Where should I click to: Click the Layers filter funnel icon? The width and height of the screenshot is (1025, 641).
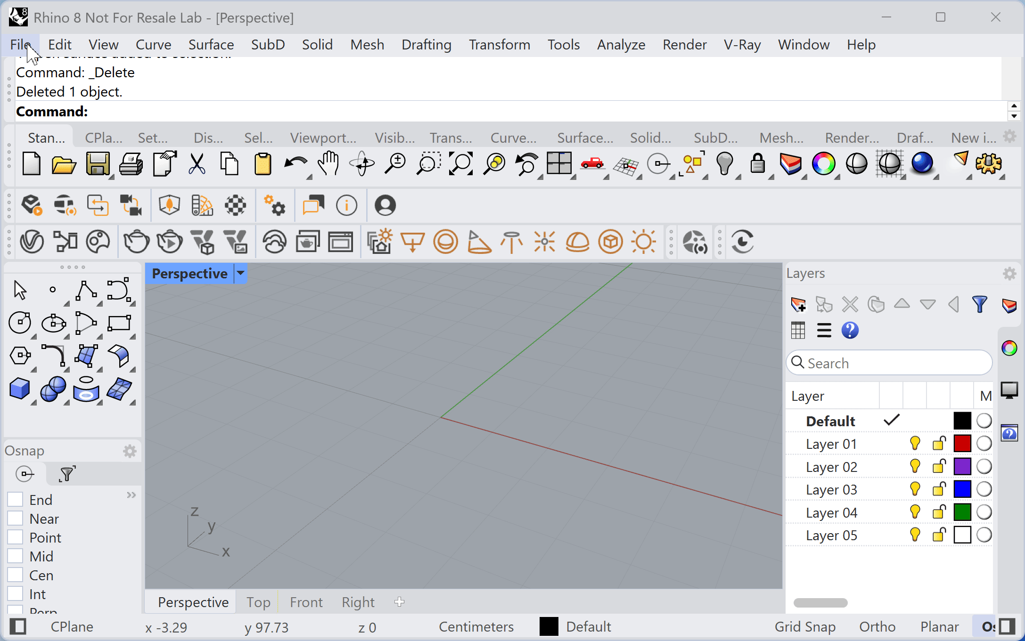(980, 305)
